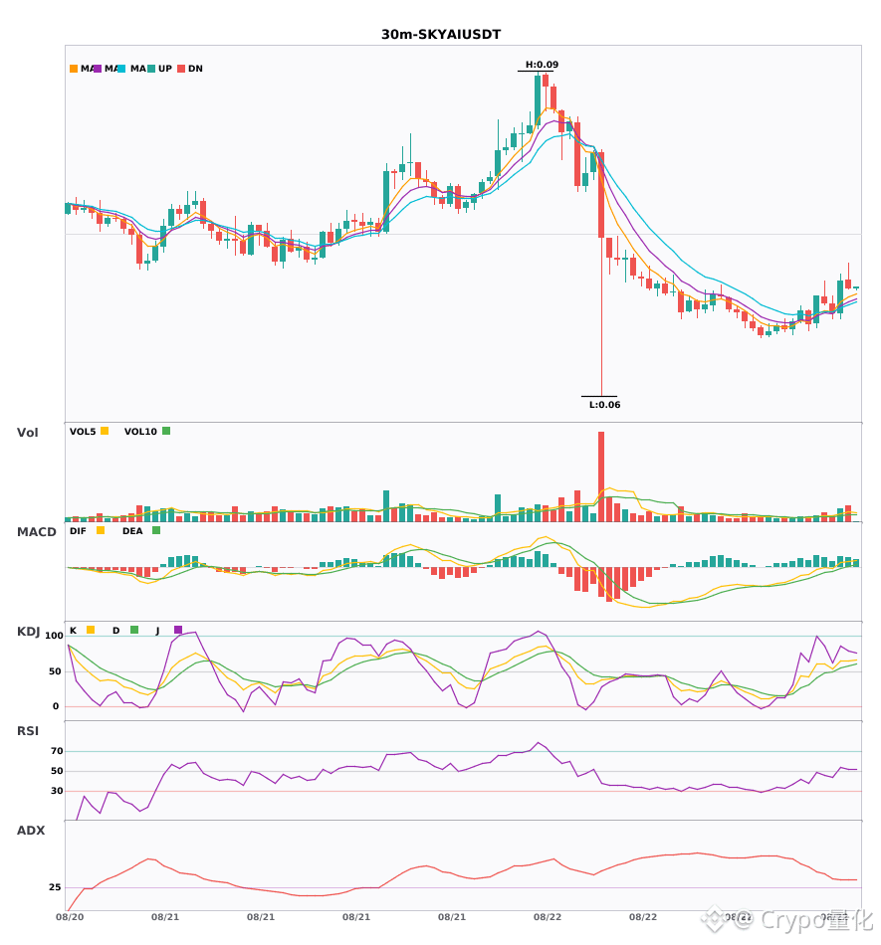Screen dimensions: 881x945
Task: Click the DEA legend text
Action: [132, 531]
